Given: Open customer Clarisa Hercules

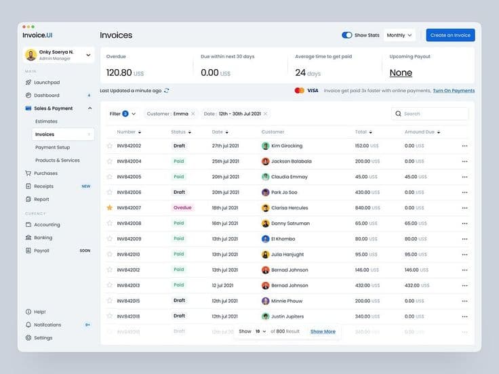Looking at the screenshot, I should point(290,208).
